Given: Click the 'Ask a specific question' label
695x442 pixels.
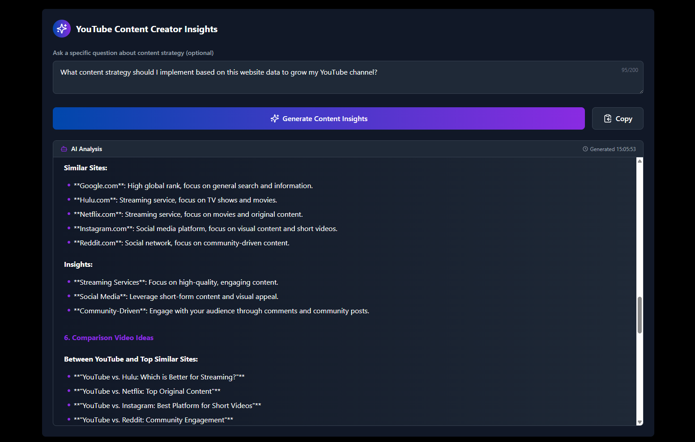Looking at the screenshot, I should click(x=133, y=53).
